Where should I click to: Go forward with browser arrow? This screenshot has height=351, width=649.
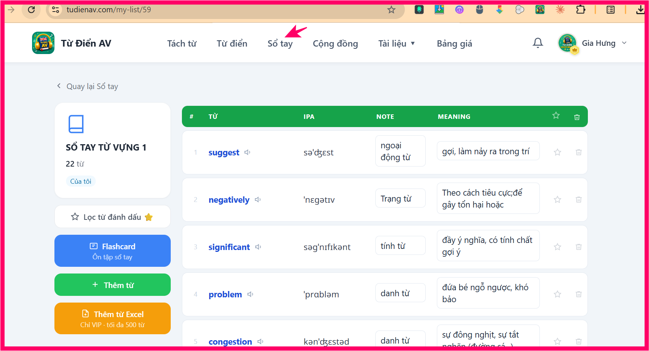coord(11,10)
